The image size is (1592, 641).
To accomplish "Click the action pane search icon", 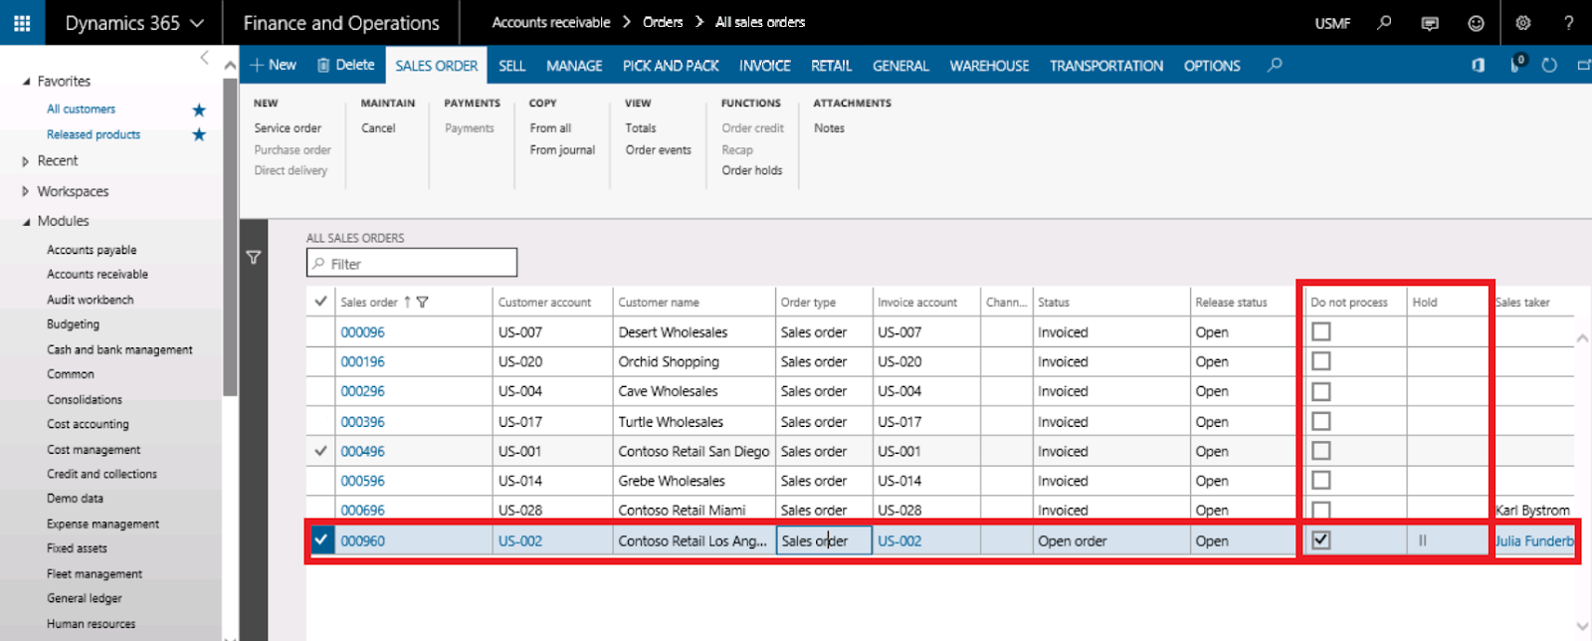I will (x=1275, y=65).
